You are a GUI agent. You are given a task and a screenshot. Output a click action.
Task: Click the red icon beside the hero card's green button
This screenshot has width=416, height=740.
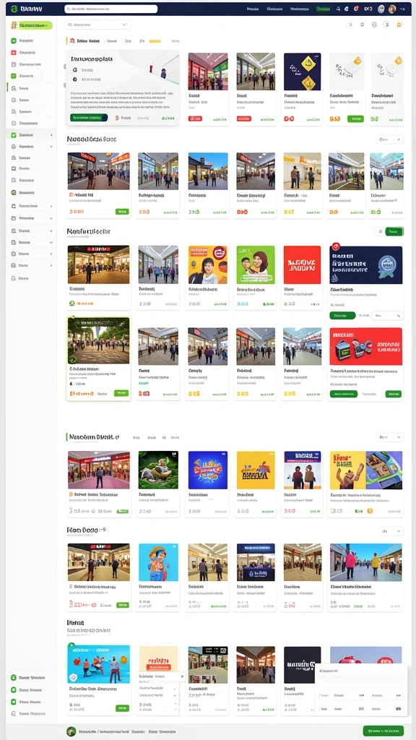[x=117, y=118]
